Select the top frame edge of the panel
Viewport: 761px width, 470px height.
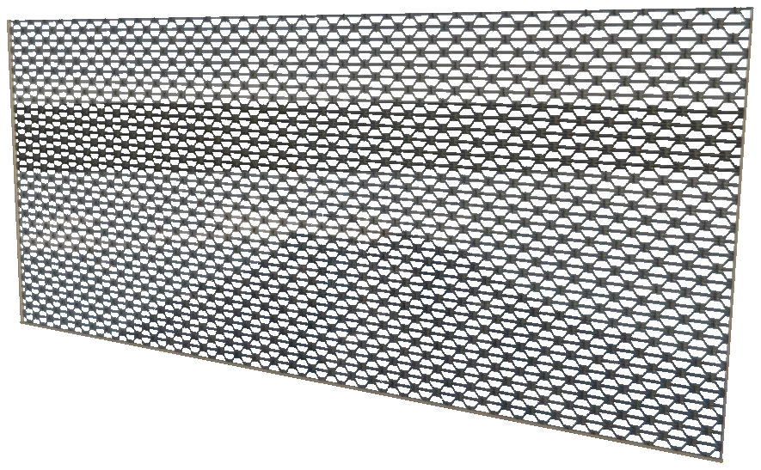point(378,15)
